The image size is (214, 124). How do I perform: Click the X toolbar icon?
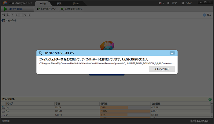(x=29, y=15)
